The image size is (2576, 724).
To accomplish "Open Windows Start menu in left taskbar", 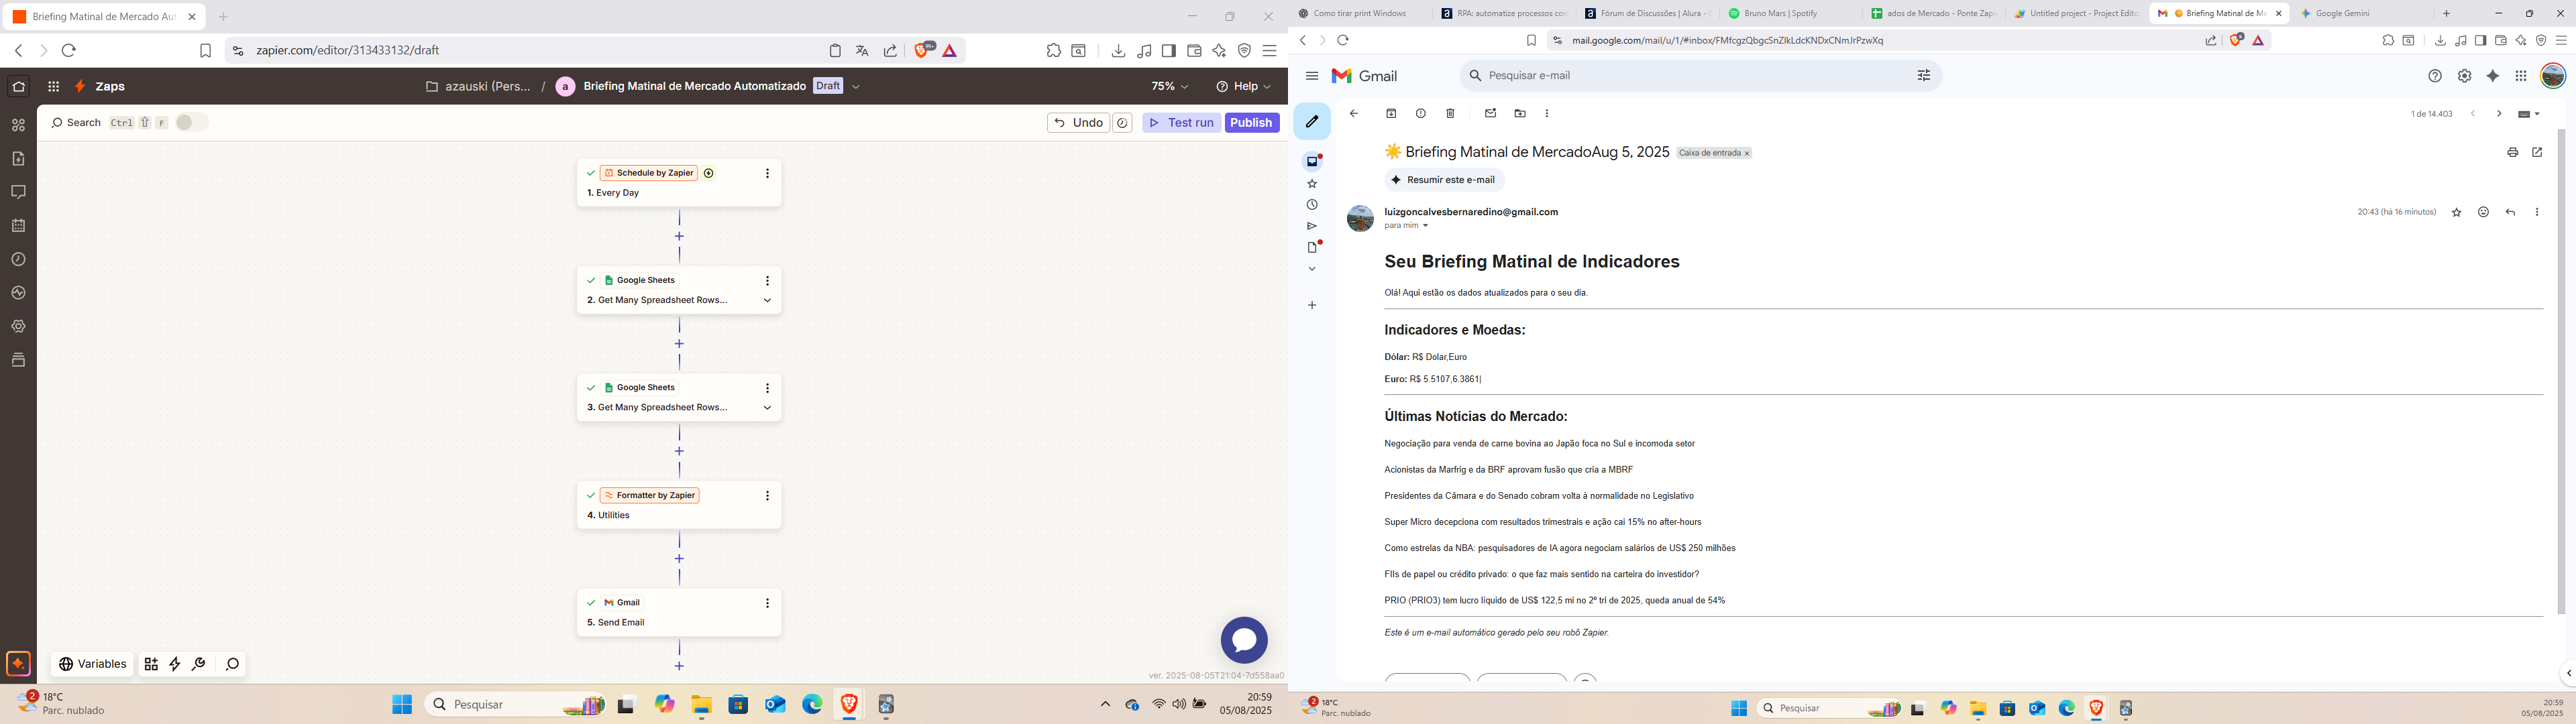I will (402, 705).
